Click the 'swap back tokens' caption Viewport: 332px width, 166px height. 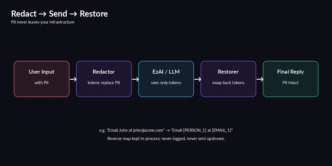(x=228, y=82)
